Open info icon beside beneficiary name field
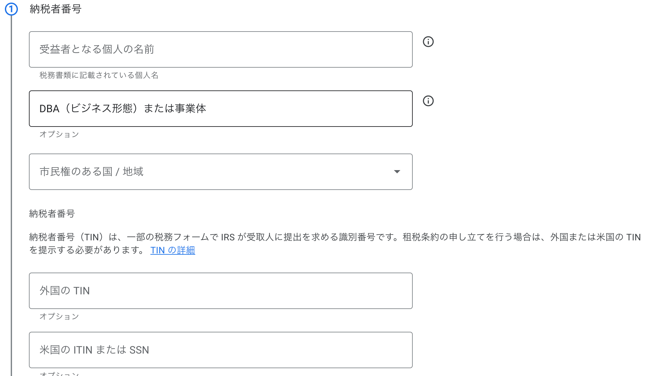This screenshot has width=648, height=376. (x=428, y=42)
